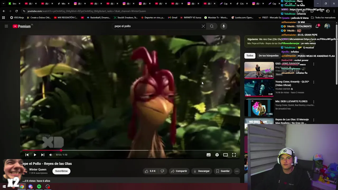
Task: Open the Chrome apps grid shortcut
Action: [x=3, y=18]
